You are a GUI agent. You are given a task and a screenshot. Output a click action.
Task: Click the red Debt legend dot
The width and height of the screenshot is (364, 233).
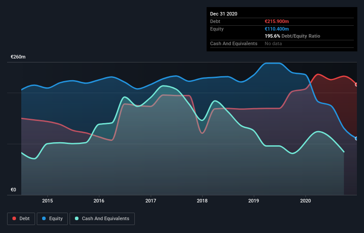[x=14, y=218]
